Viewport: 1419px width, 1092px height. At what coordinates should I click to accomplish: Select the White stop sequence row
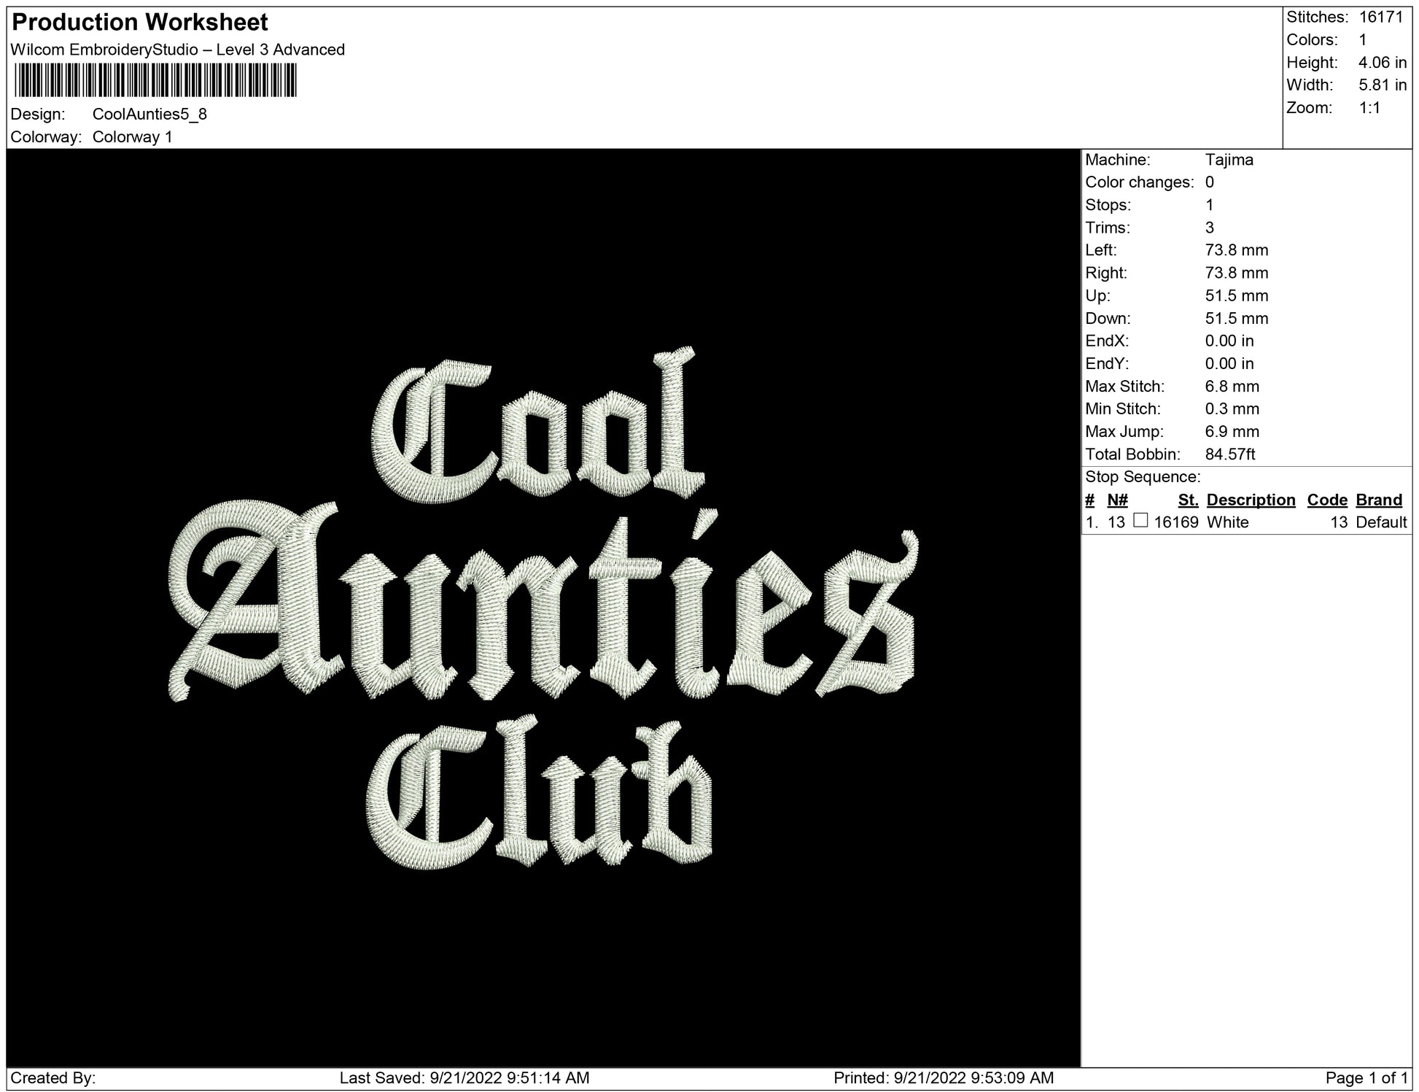click(x=1227, y=522)
